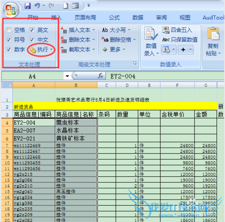Create new document via blank page icon
225x222 pixels.
66,6
